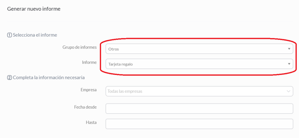Viewport: 299px width, 138px height.
Task: Click the Fecha desde label
Action: [x=86, y=107]
